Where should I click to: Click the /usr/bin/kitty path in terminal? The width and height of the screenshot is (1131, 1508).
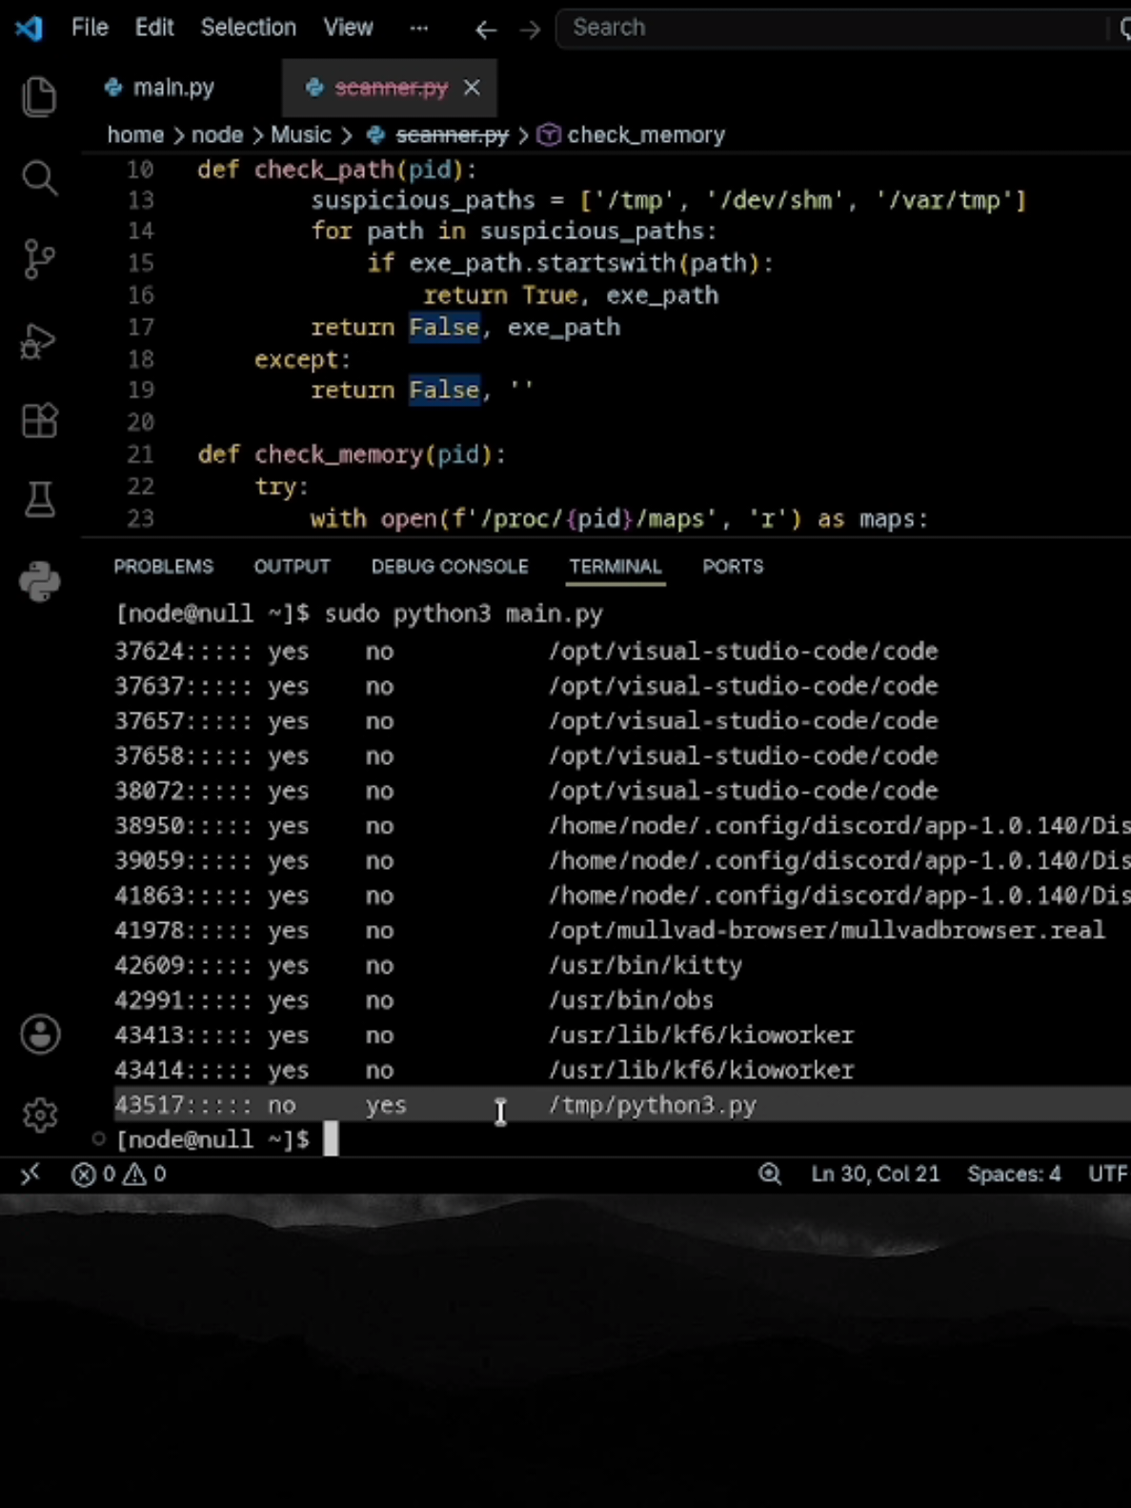pyautogui.click(x=645, y=965)
